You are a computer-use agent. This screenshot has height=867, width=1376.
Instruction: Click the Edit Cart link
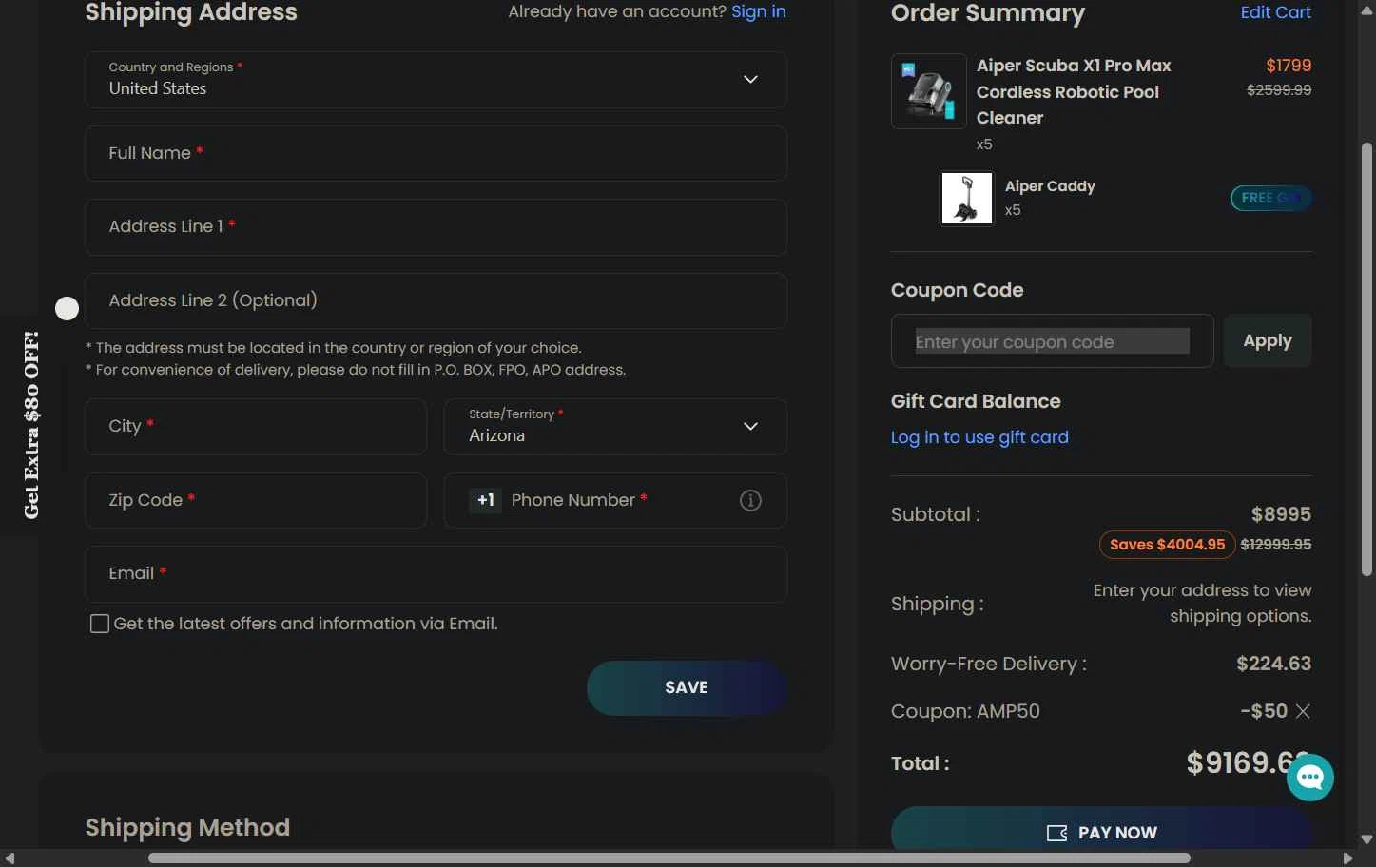tap(1275, 12)
